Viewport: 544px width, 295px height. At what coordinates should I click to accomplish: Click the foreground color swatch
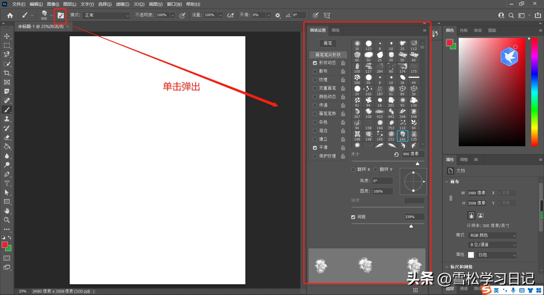5,245
